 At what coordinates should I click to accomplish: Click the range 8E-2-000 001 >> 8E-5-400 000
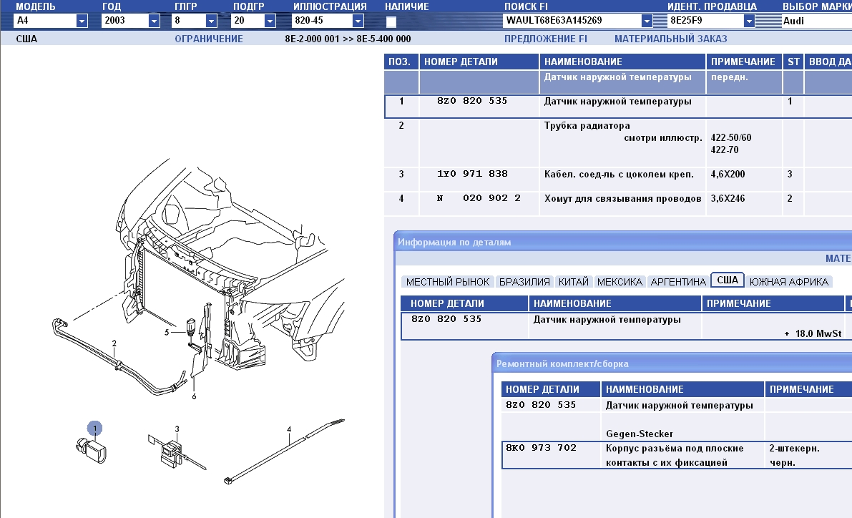click(348, 39)
